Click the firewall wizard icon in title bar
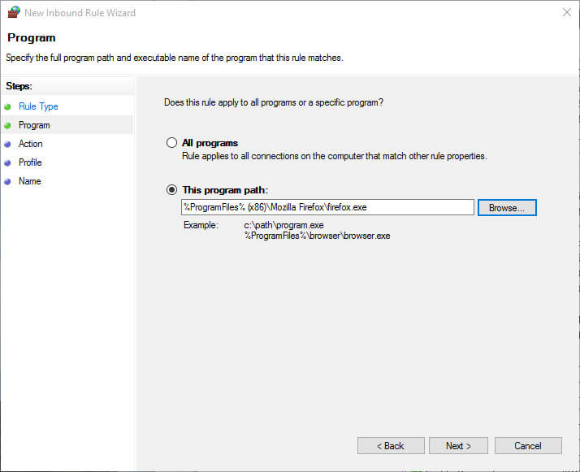The width and height of the screenshot is (580, 472). click(x=14, y=12)
